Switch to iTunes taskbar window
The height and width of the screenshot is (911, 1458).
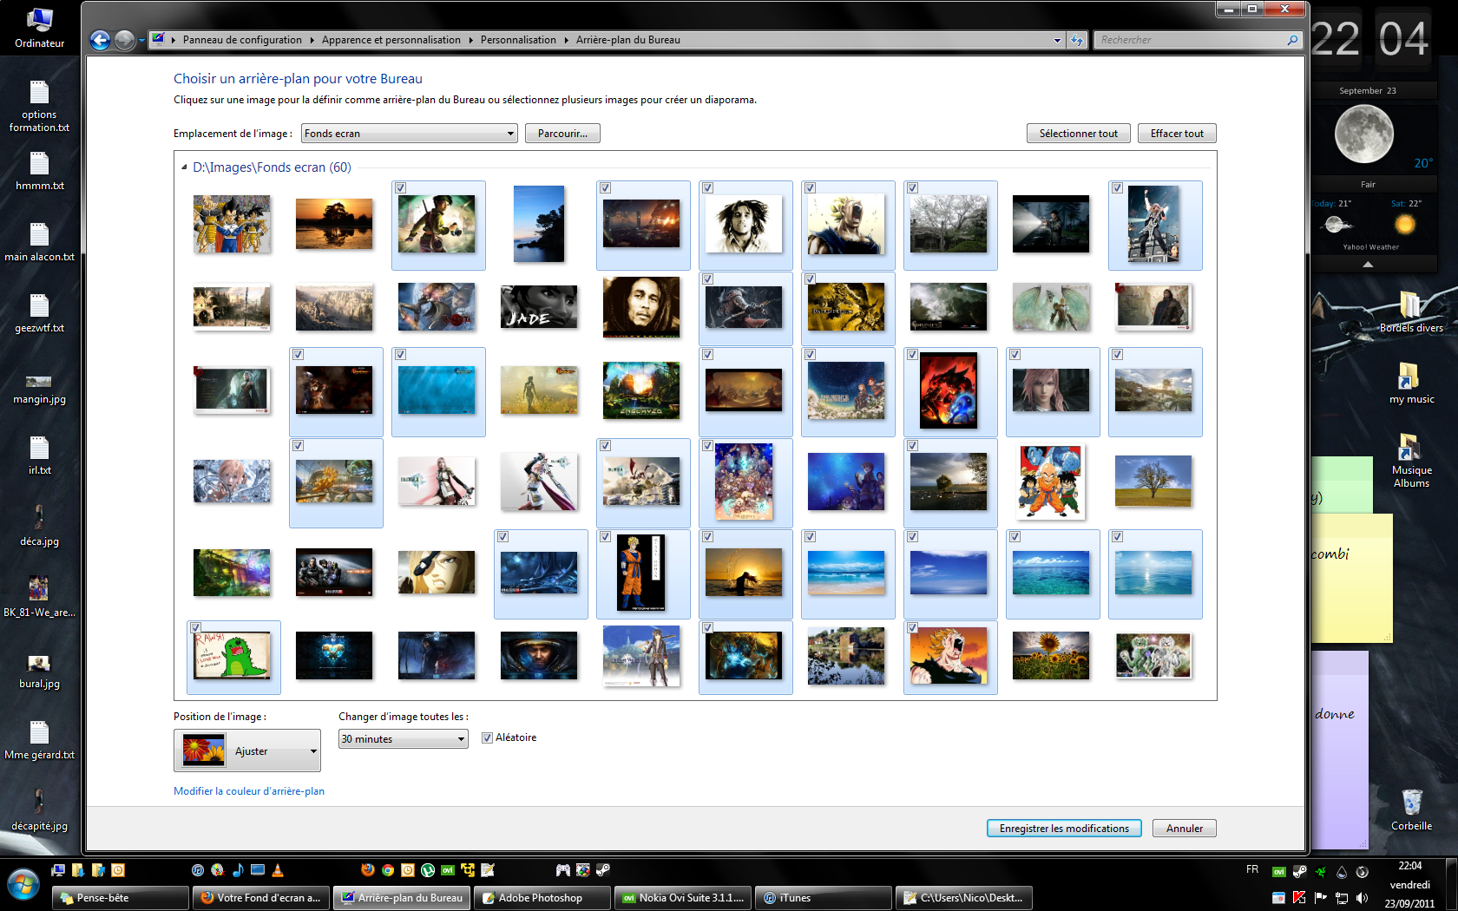tap(824, 898)
